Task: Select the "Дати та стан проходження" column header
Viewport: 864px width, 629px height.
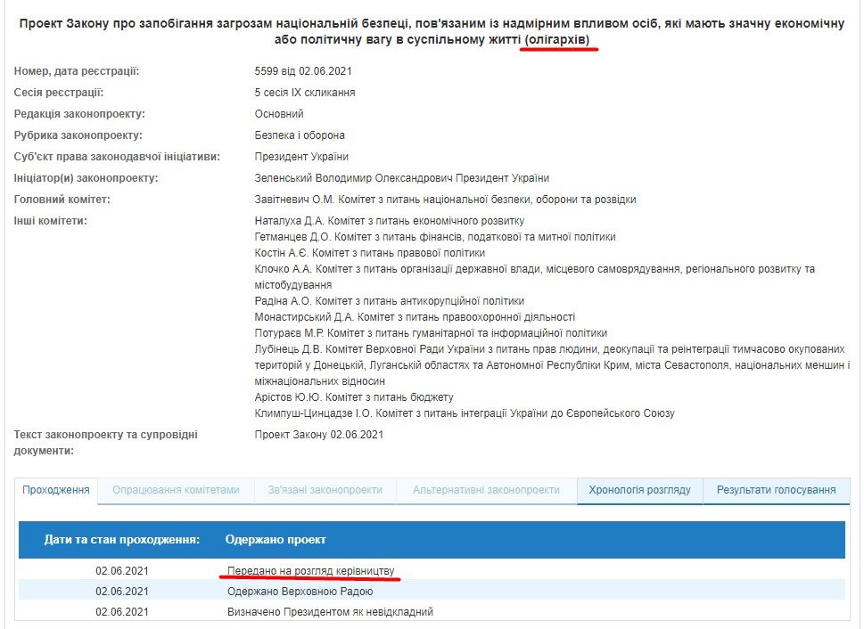Action: (123, 540)
